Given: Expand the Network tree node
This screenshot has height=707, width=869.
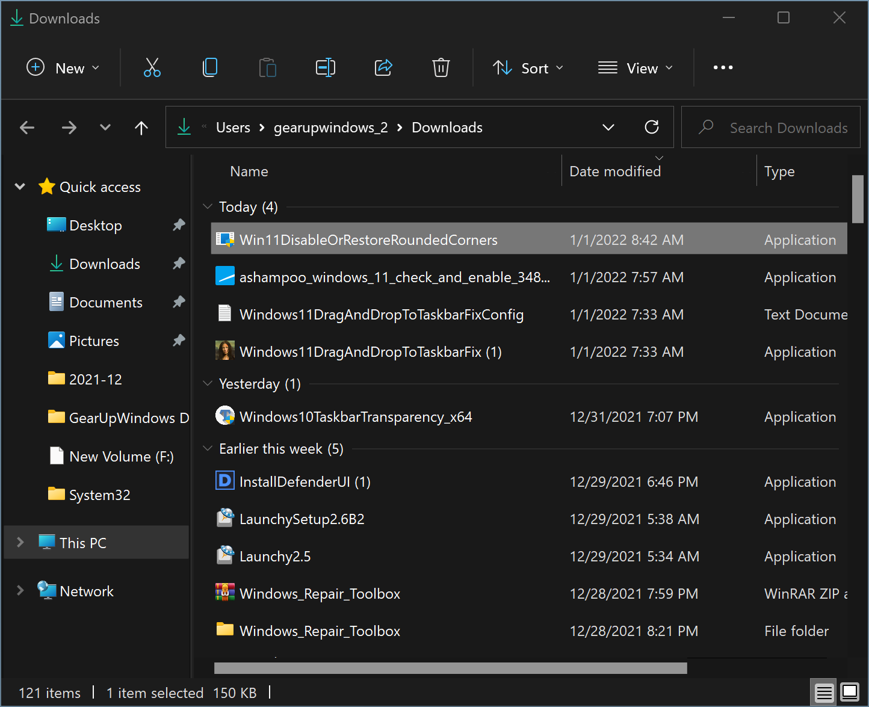Looking at the screenshot, I should tap(20, 590).
